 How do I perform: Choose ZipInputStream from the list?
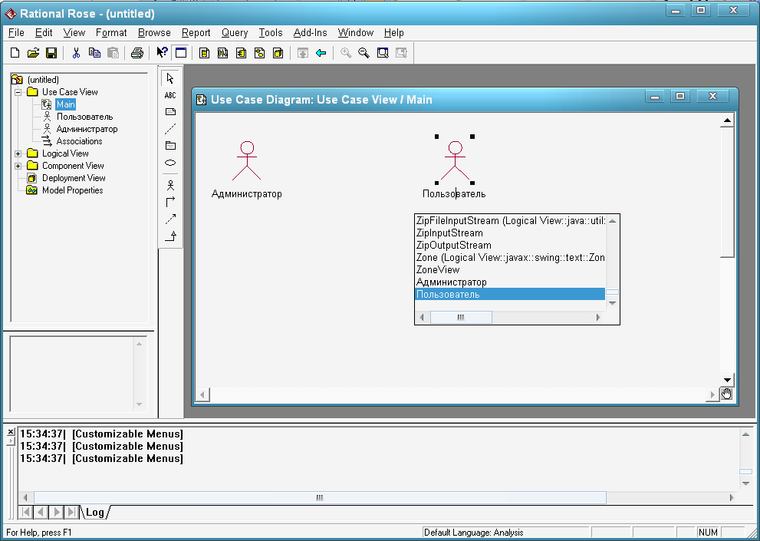click(510, 233)
